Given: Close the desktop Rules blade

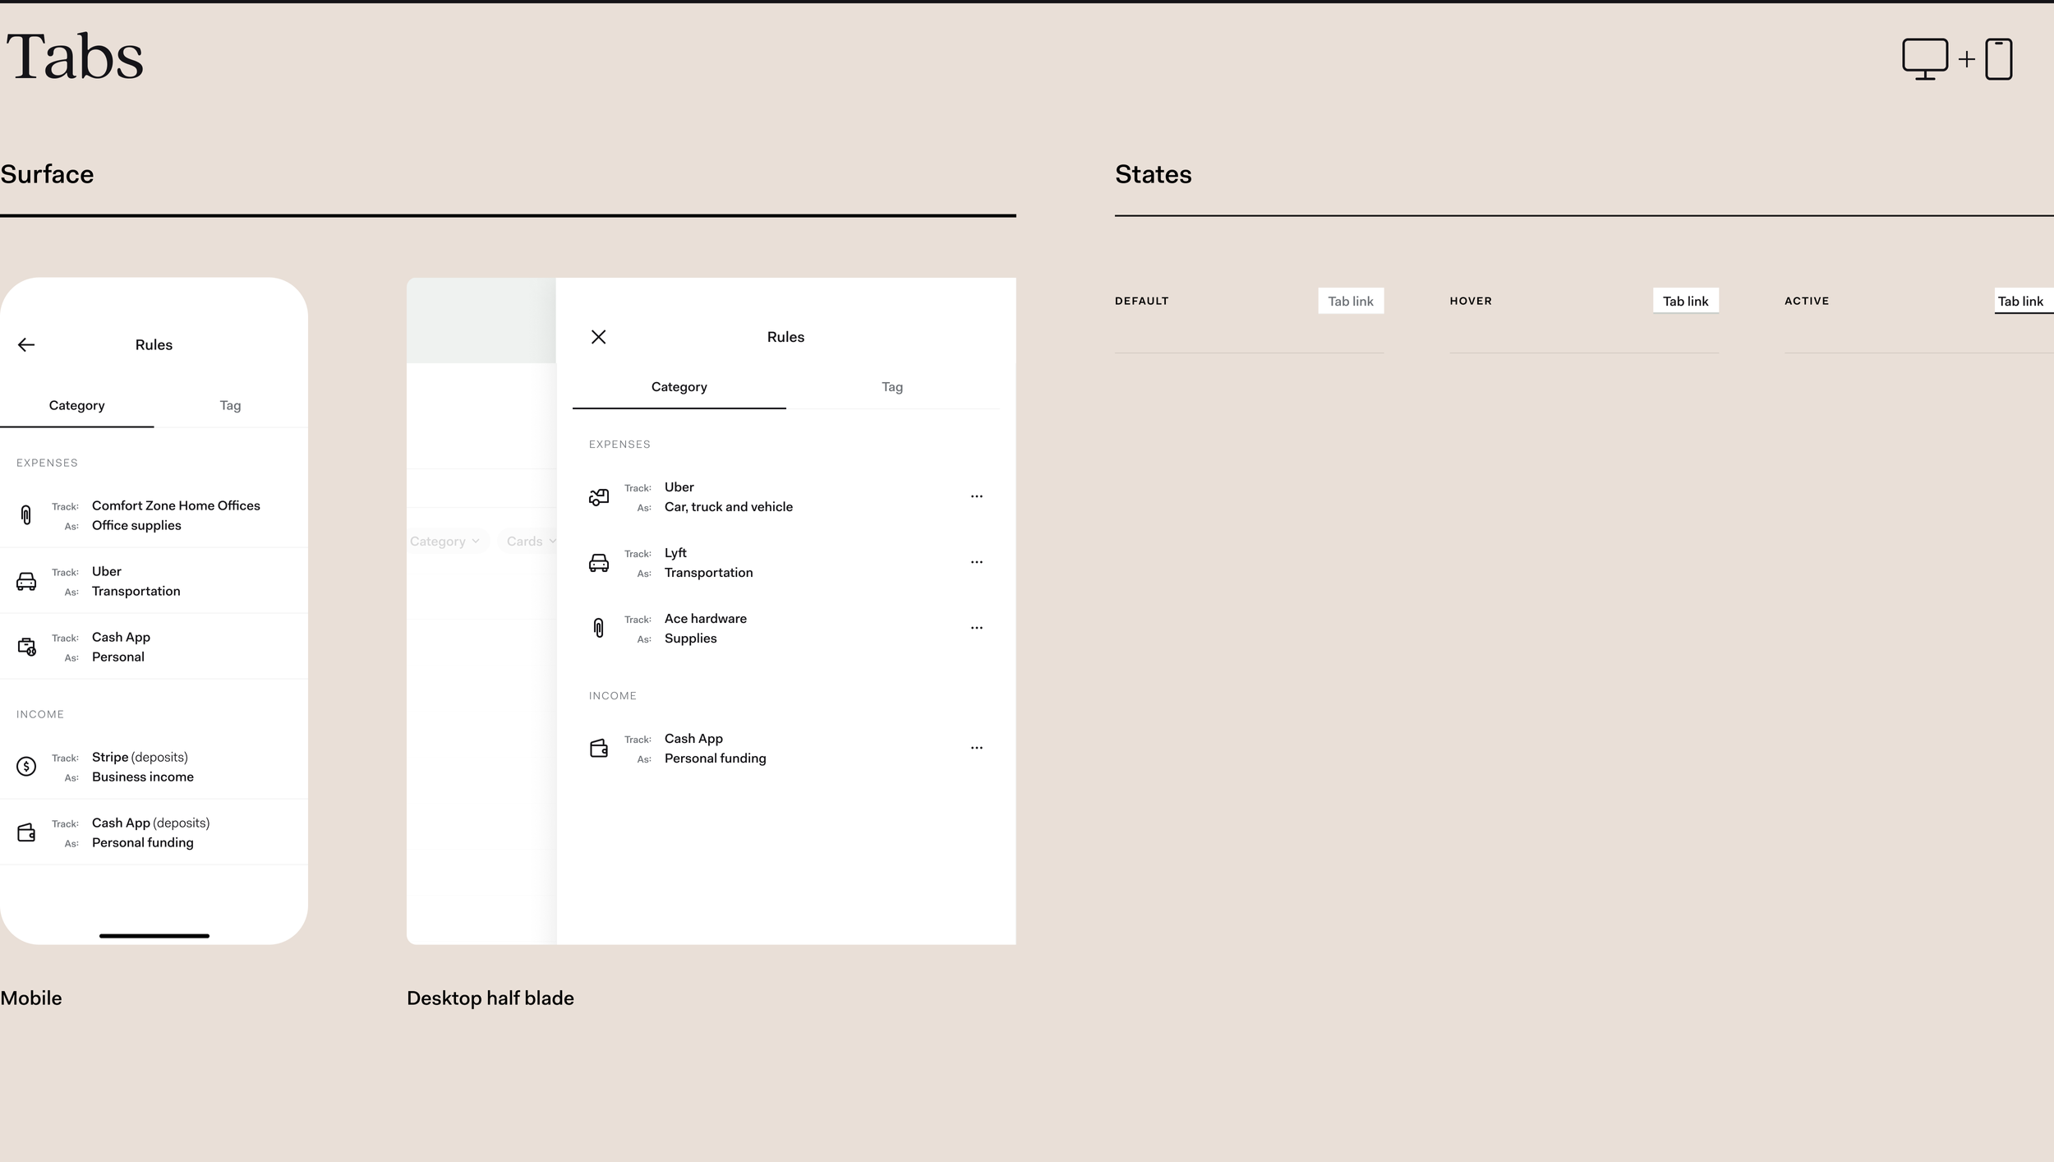Looking at the screenshot, I should pos(598,337).
